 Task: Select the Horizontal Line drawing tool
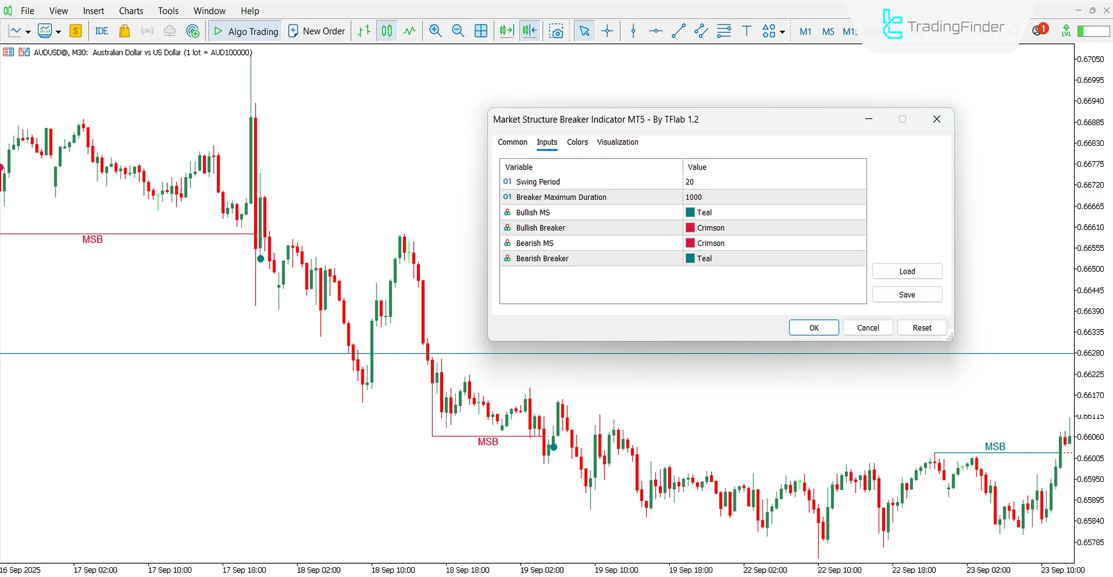pos(655,31)
